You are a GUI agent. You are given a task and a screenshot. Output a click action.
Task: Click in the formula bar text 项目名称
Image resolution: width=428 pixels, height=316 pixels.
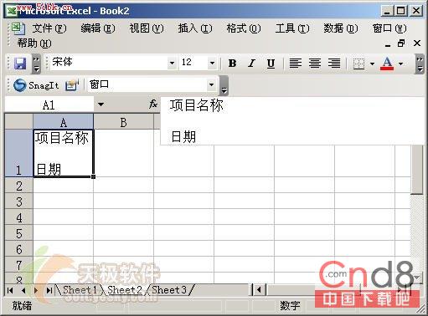click(x=197, y=105)
